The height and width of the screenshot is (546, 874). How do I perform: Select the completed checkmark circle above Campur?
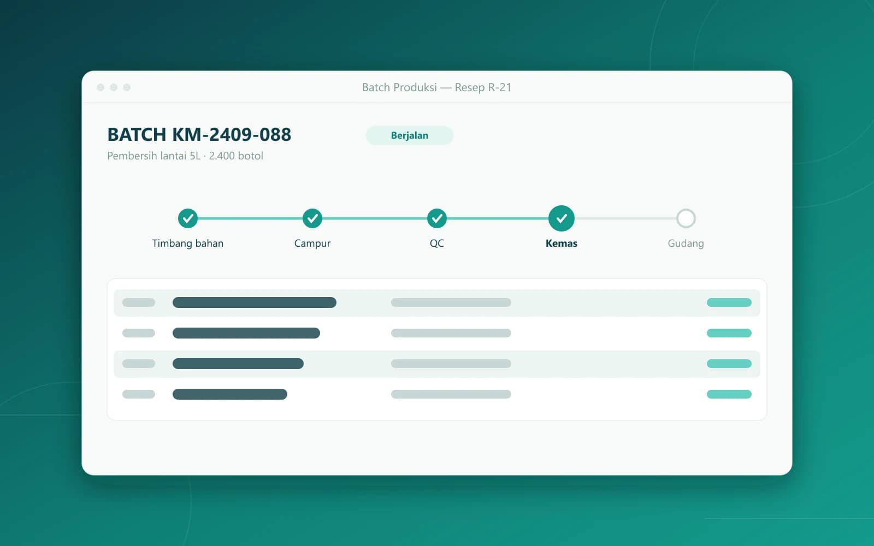tap(312, 218)
